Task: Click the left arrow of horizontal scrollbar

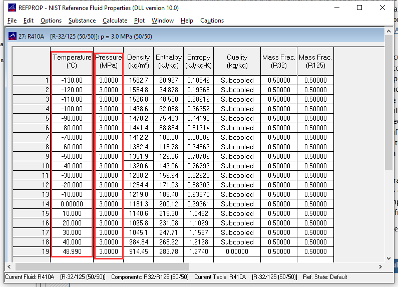Action: 9,266
